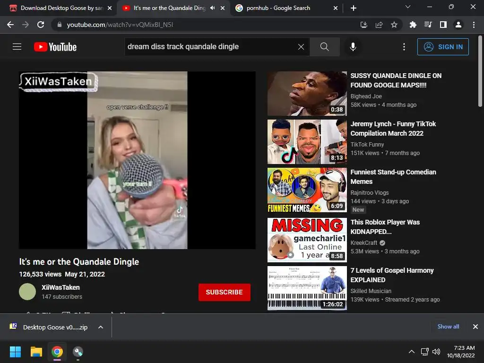Show hidden system tray icons
Viewport: 484px width, 363px height.
(412, 352)
